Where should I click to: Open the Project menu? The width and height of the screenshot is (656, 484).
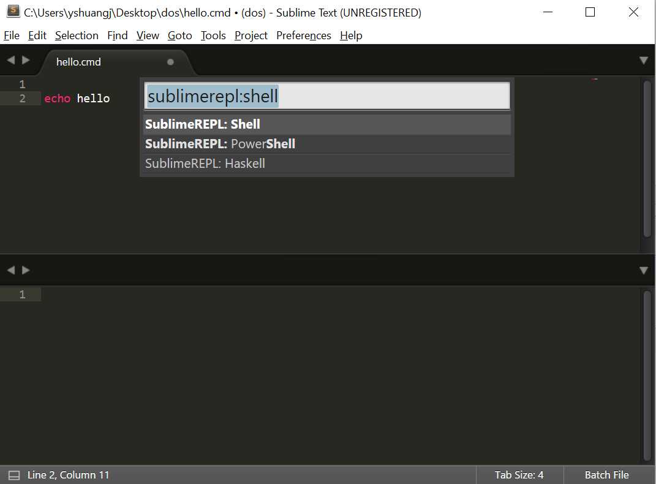tap(251, 36)
